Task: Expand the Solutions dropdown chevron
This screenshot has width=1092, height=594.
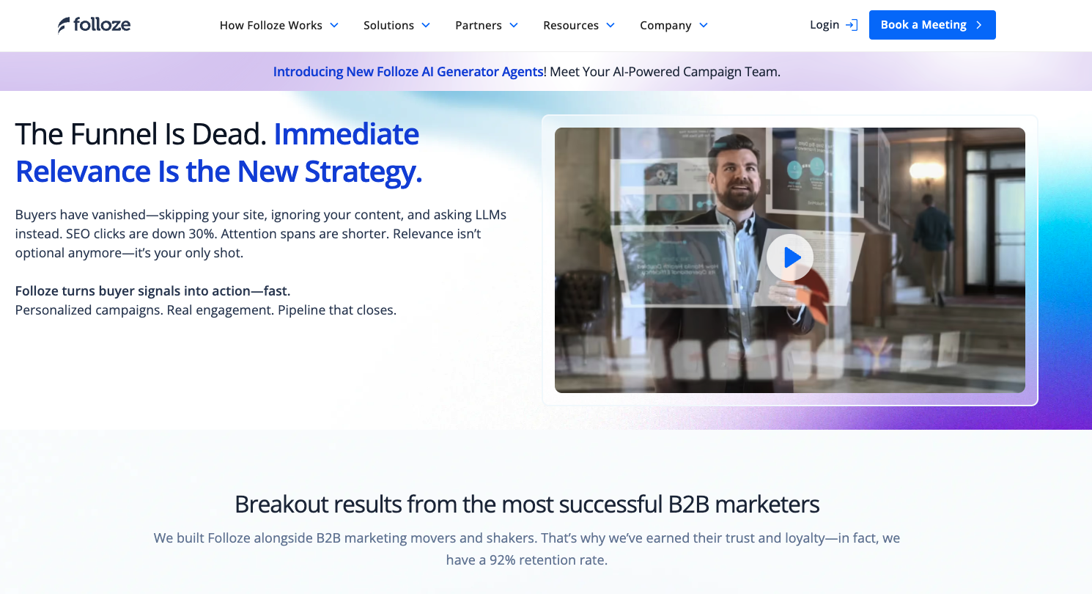Action: point(426,25)
